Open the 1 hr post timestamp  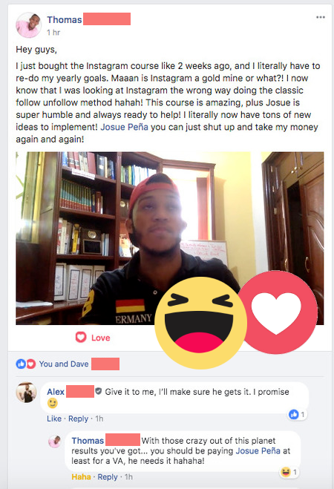[x=53, y=33]
